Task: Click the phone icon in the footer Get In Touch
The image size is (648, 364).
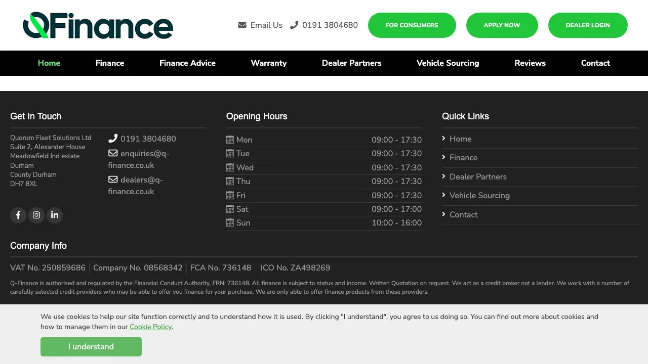Action: pos(112,138)
